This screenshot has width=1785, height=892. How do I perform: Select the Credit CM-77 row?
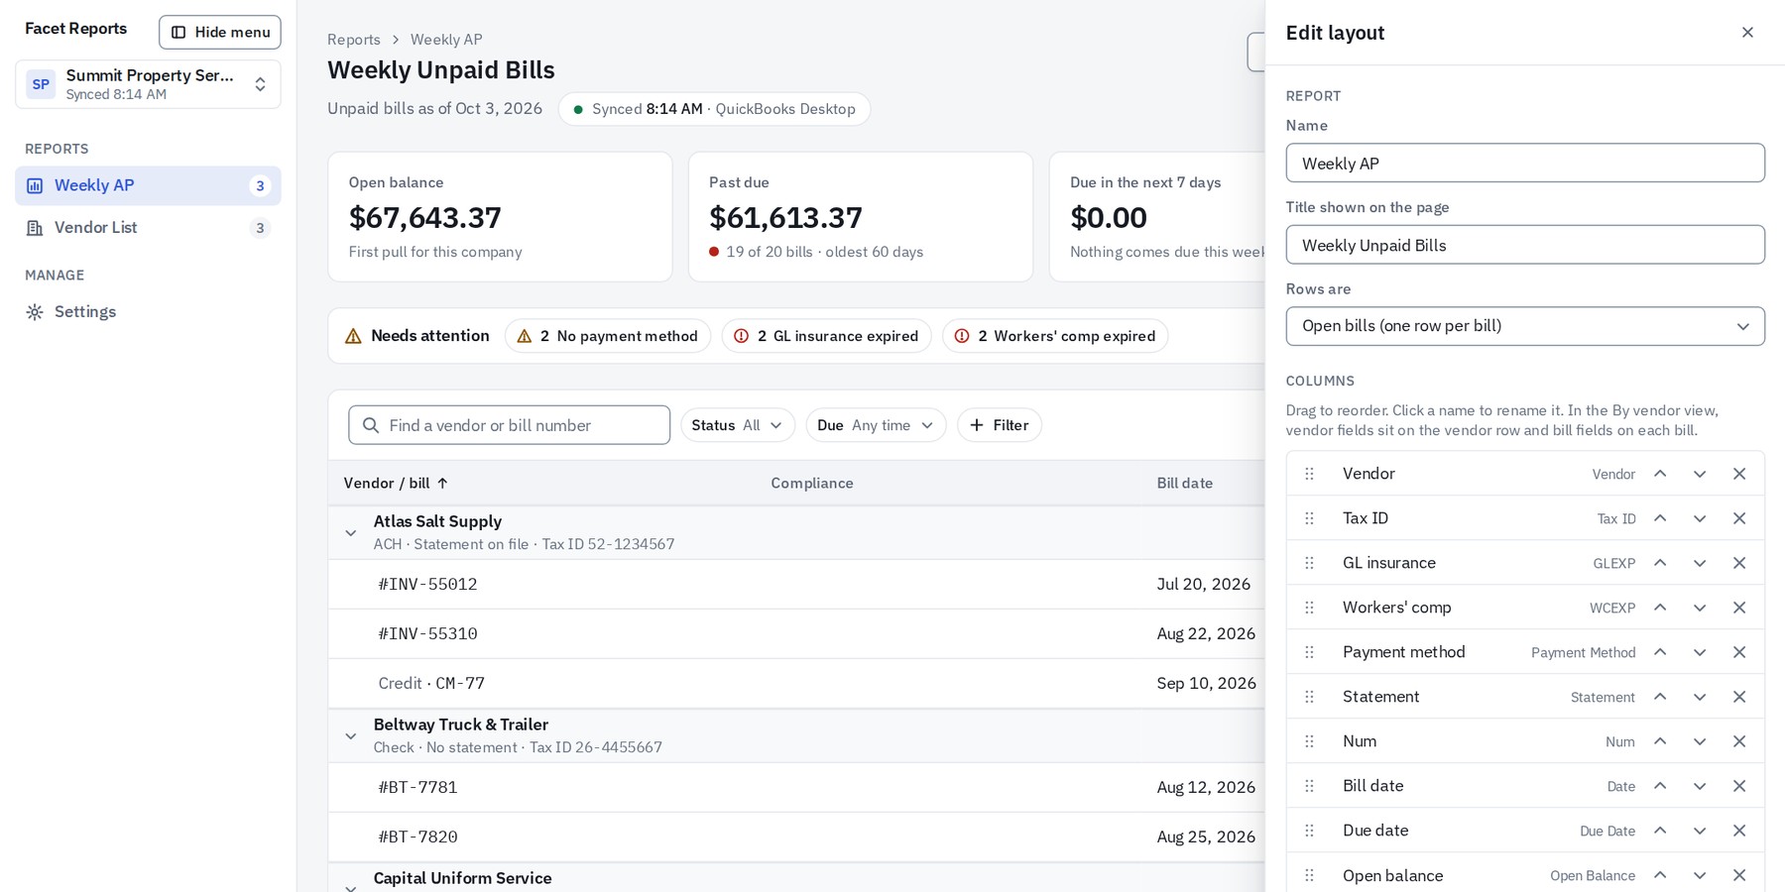(x=796, y=684)
